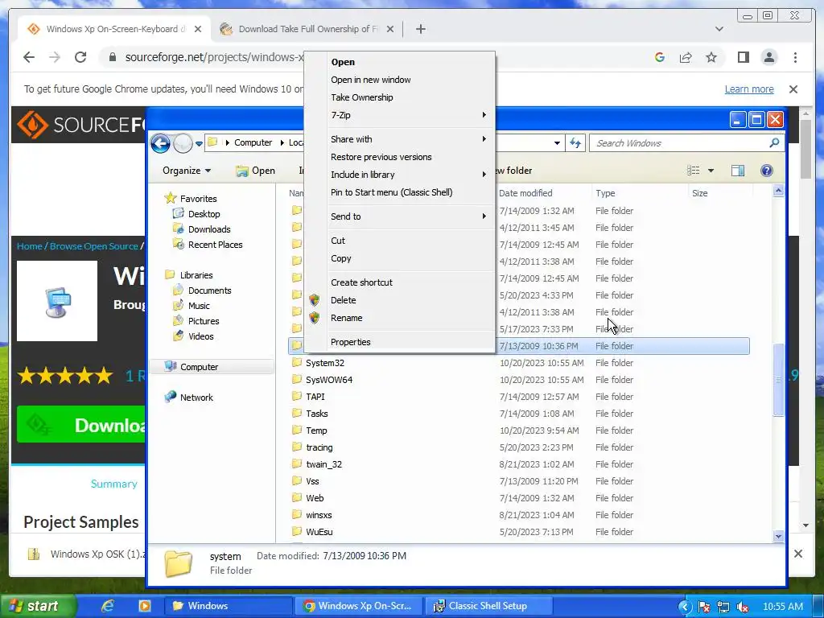Open new Chrome tab with plus
824x618 pixels.
tap(420, 29)
